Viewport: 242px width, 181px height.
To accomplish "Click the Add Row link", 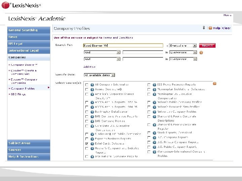I will (89, 67).
